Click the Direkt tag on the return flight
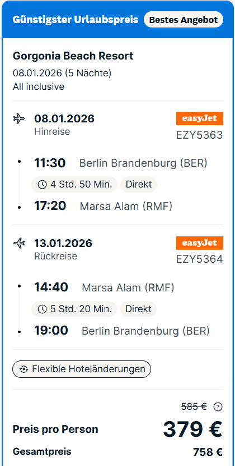235x466 pixels. (138, 309)
